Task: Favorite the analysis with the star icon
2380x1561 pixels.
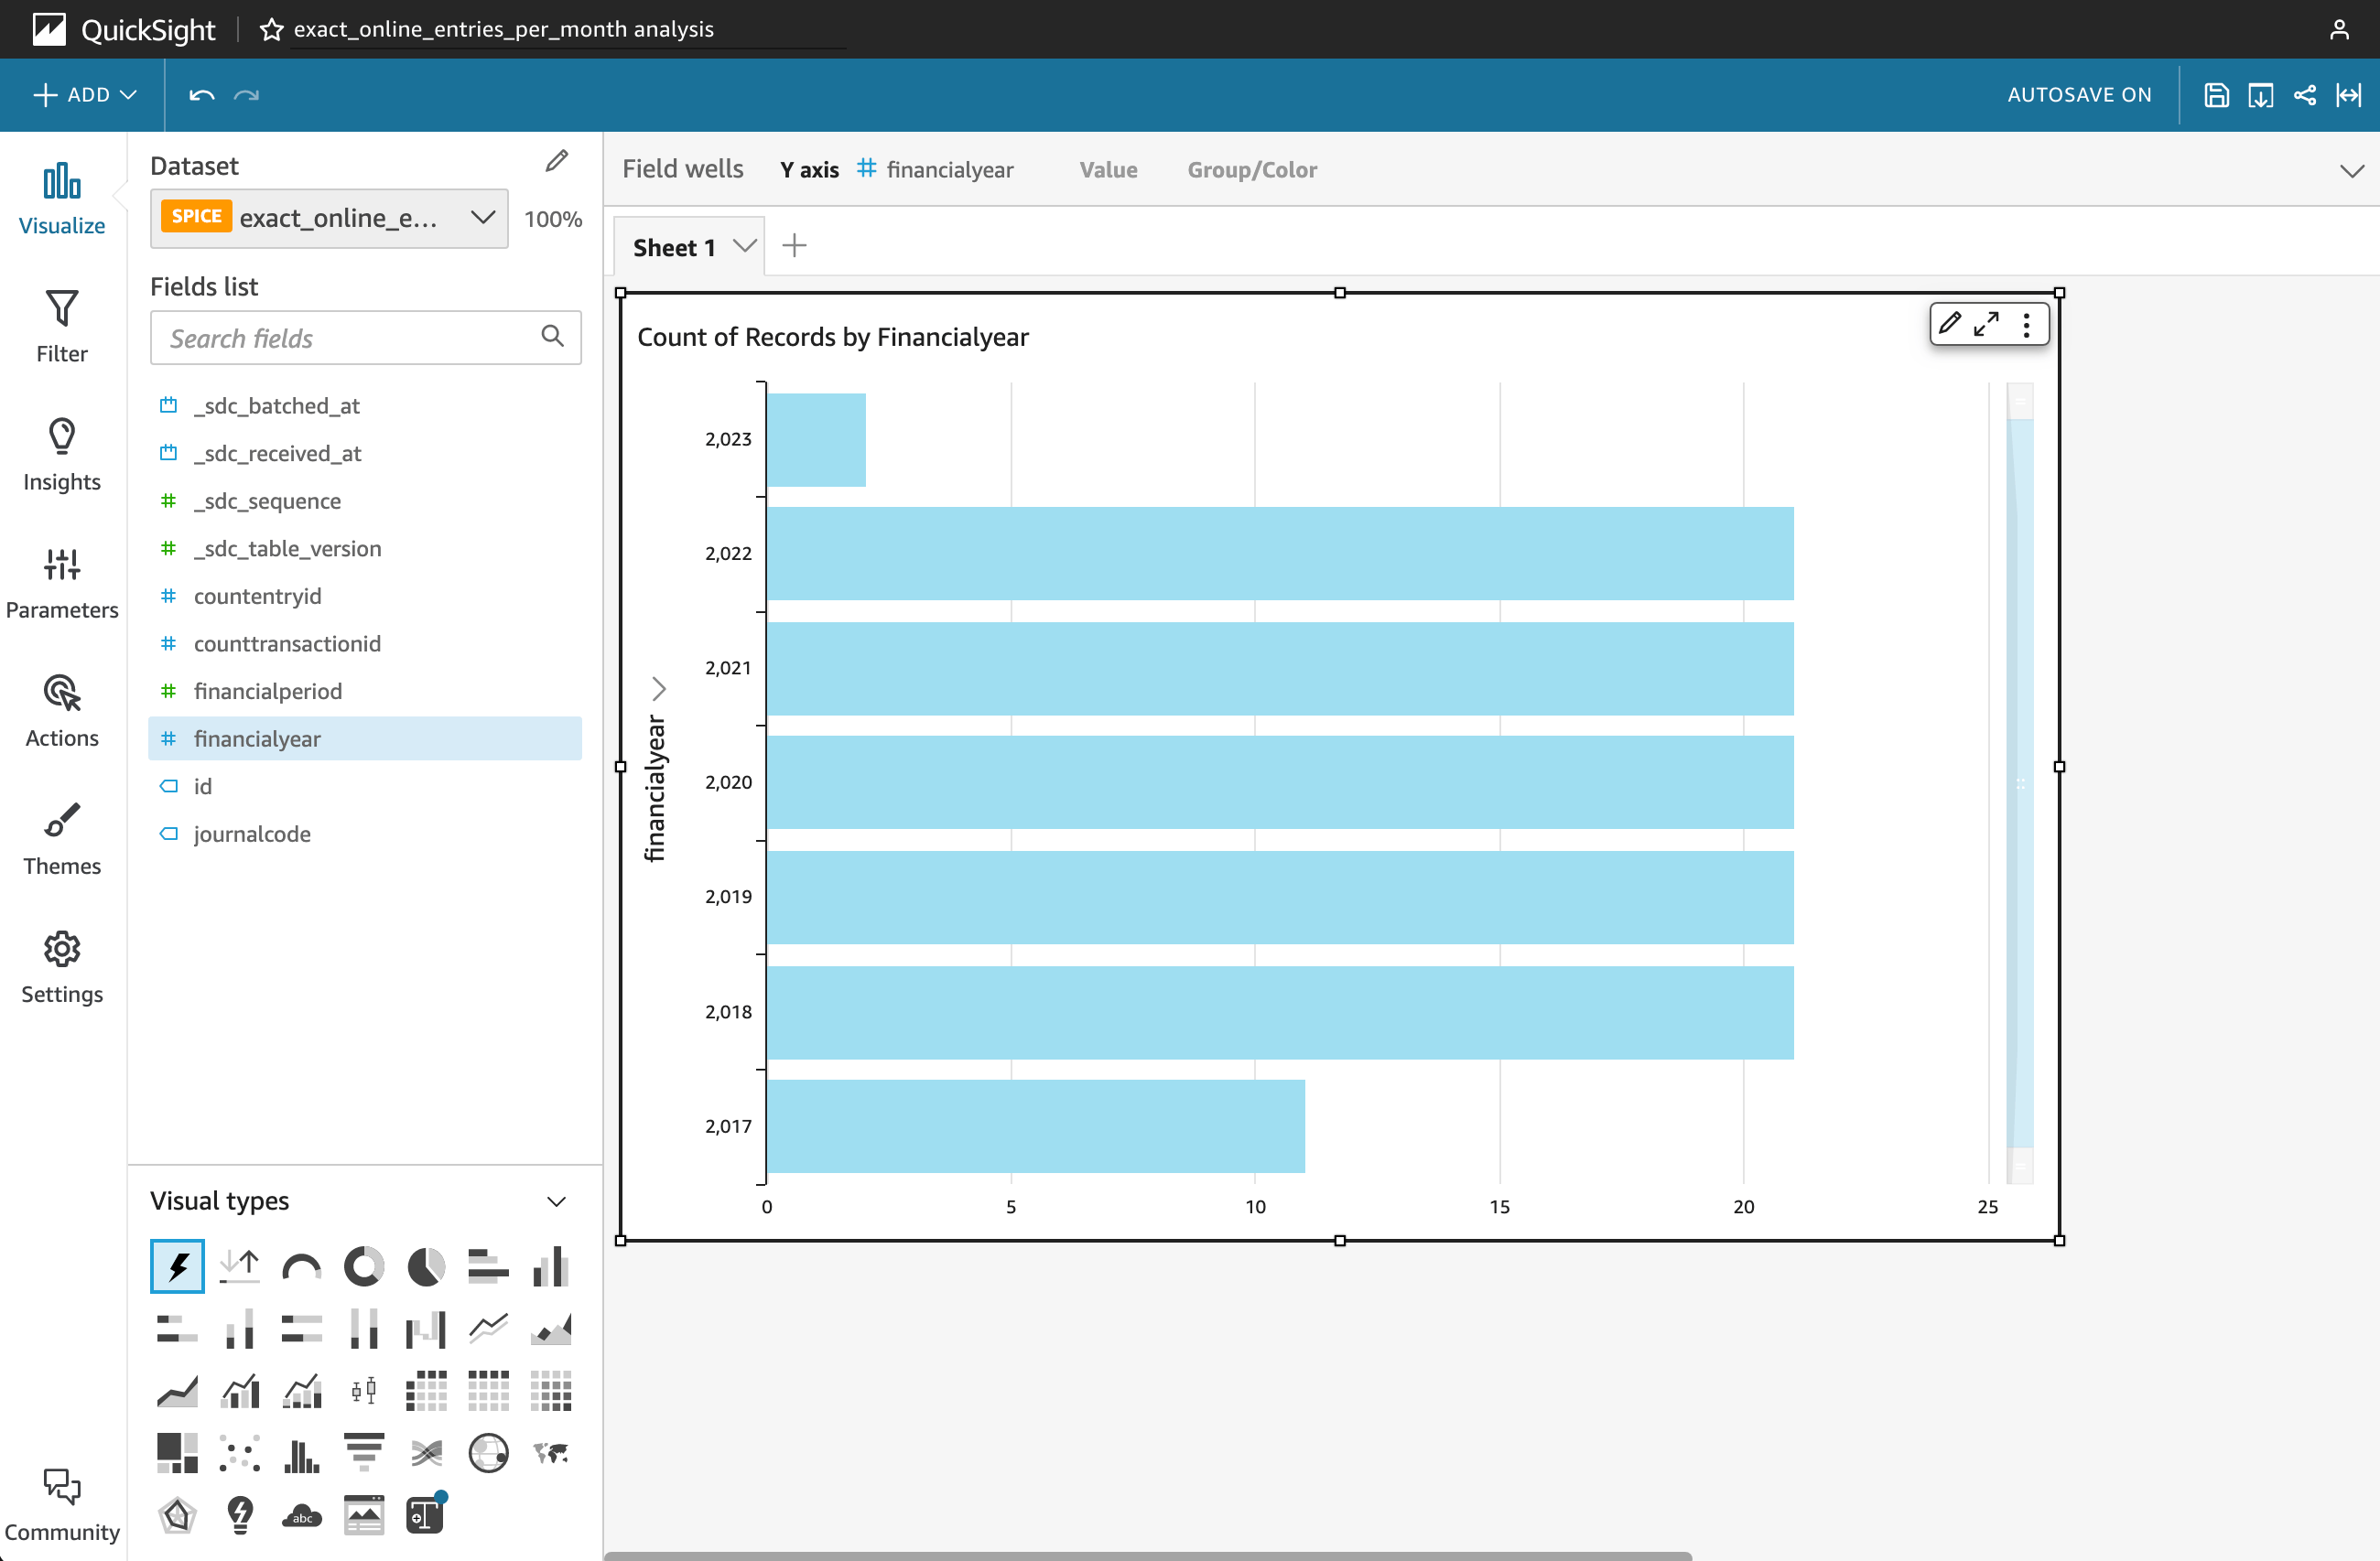Action: point(271,29)
